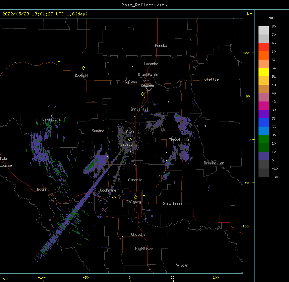Pick the purple 39 dBZ legend color

264,114
